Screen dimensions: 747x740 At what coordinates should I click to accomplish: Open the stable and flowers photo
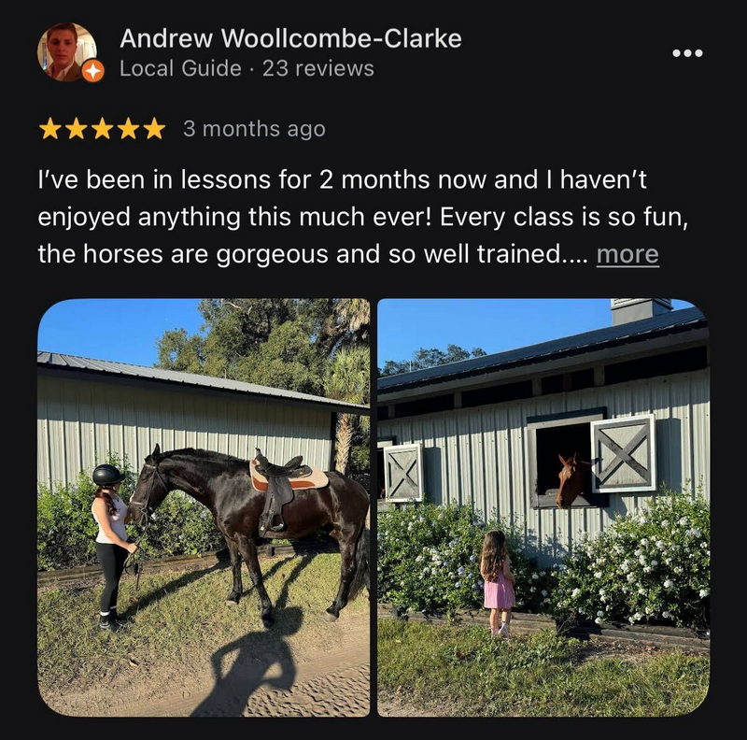pos(543,507)
